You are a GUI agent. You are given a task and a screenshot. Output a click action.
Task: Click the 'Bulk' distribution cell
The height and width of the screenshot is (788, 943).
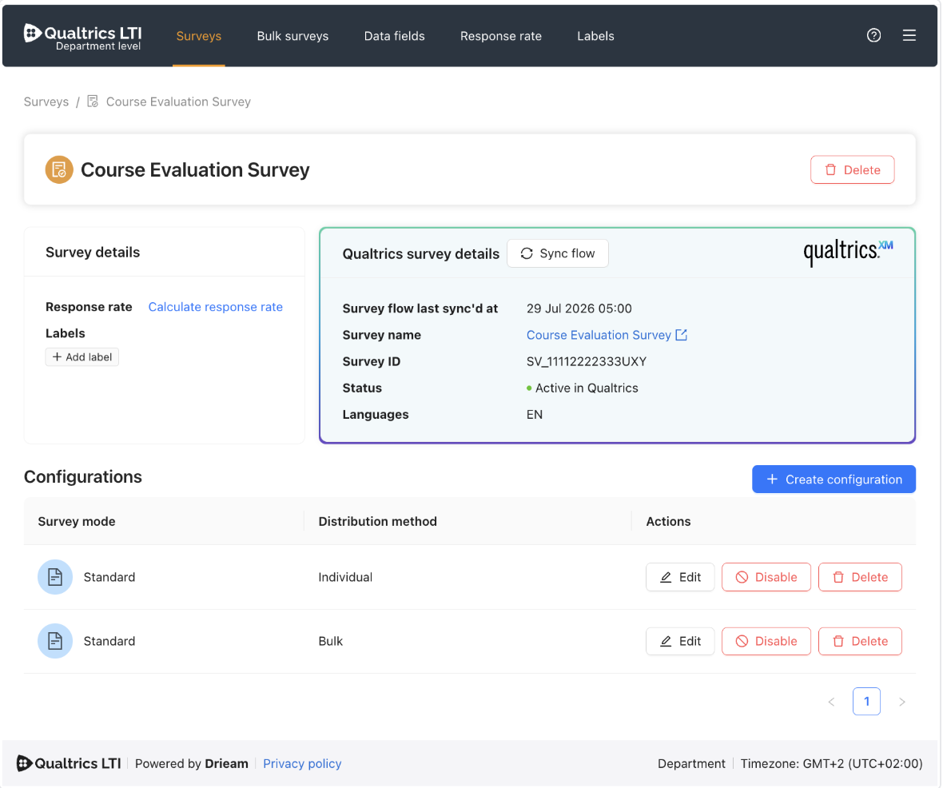point(330,641)
